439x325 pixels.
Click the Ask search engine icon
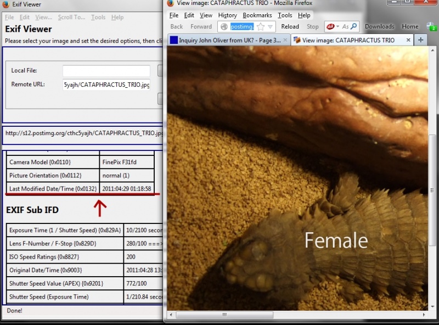point(331,26)
